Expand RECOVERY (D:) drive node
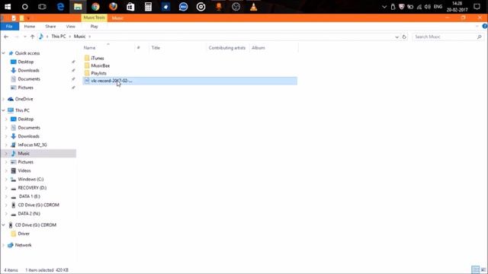The image size is (488, 274). pos(6,188)
